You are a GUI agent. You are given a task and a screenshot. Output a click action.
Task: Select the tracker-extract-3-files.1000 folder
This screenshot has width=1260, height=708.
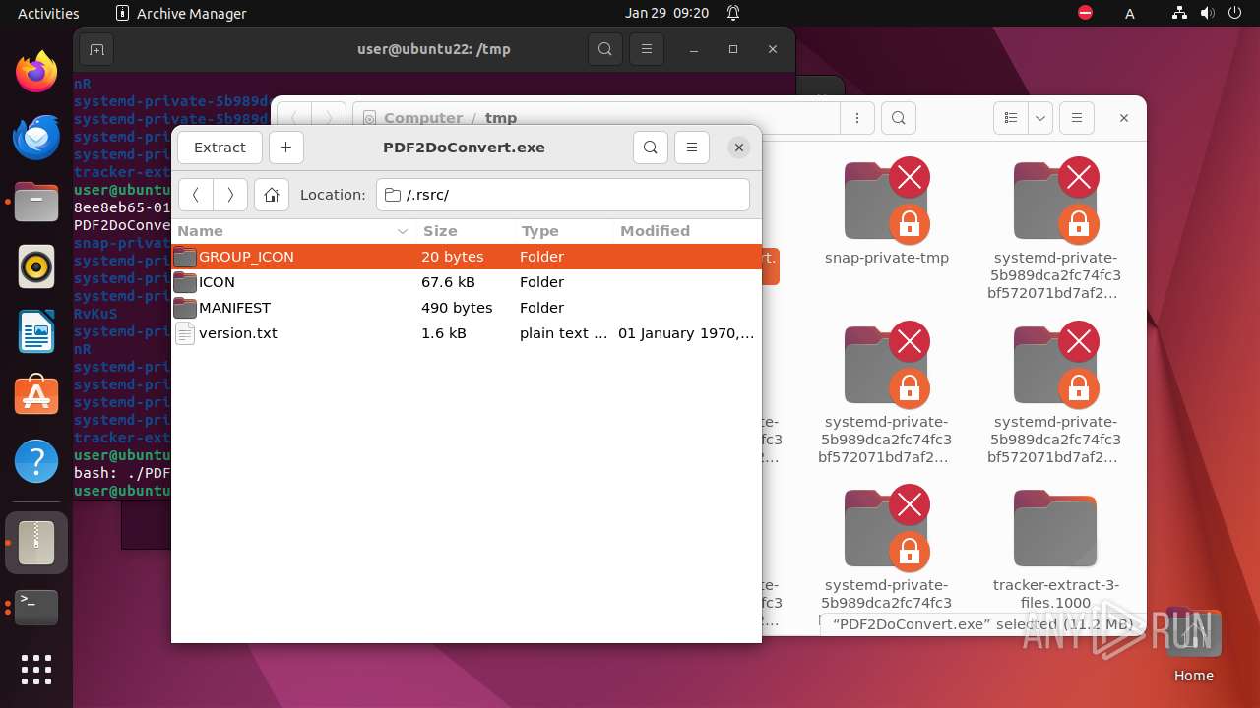(1056, 551)
